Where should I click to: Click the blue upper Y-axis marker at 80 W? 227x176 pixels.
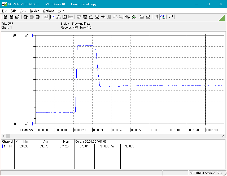click(x=32, y=35)
